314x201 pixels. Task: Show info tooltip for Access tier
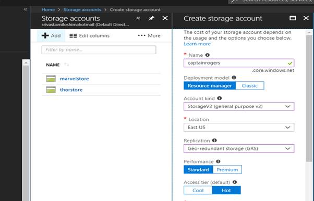pyautogui.click(x=235, y=182)
